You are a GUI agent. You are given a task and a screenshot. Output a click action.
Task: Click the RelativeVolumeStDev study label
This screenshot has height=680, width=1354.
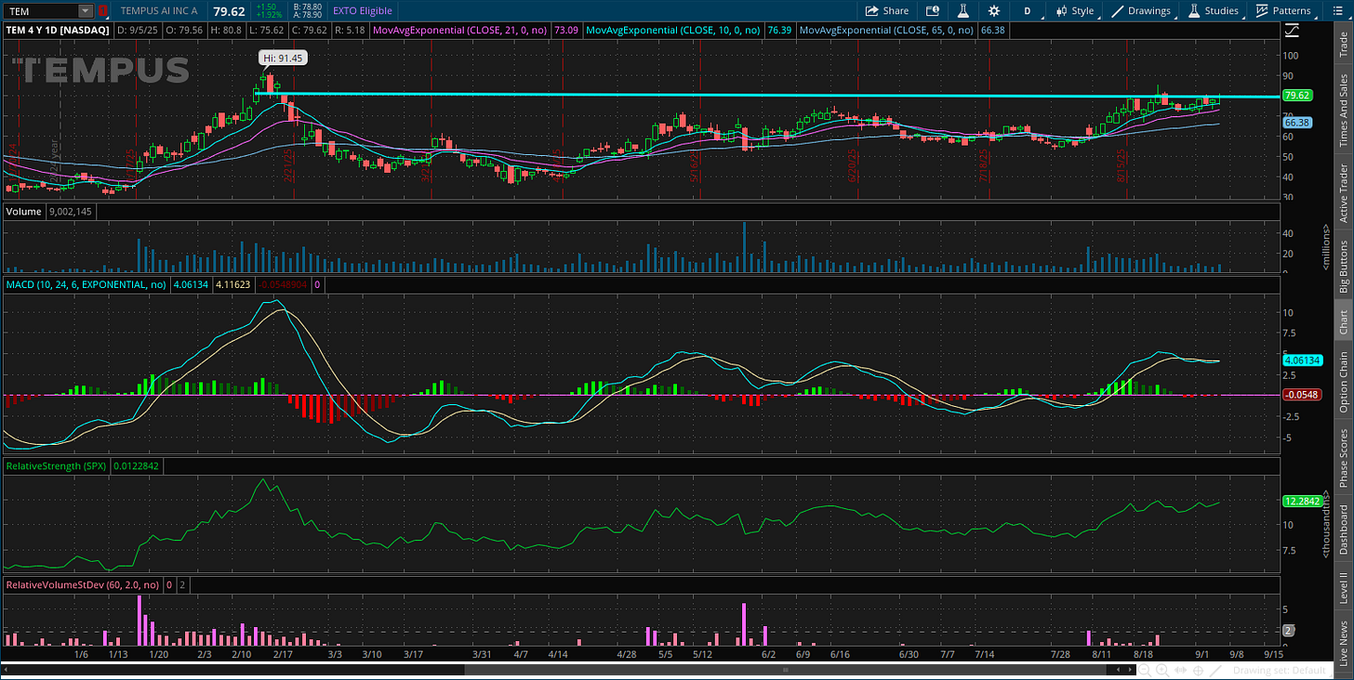coord(83,585)
